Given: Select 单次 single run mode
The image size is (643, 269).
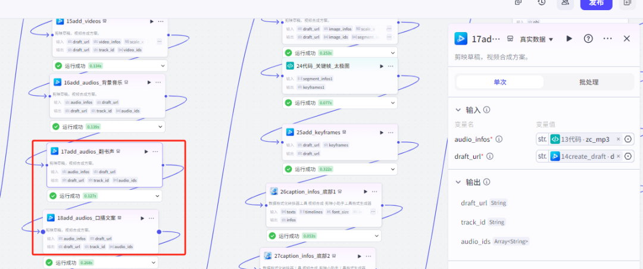Looking at the screenshot, I should (500, 82).
